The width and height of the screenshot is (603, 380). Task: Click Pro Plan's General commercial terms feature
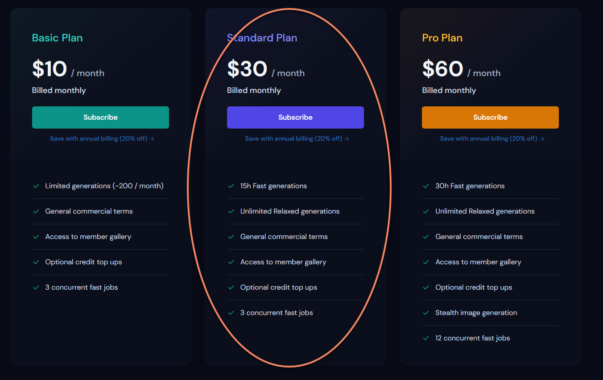[x=479, y=237]
